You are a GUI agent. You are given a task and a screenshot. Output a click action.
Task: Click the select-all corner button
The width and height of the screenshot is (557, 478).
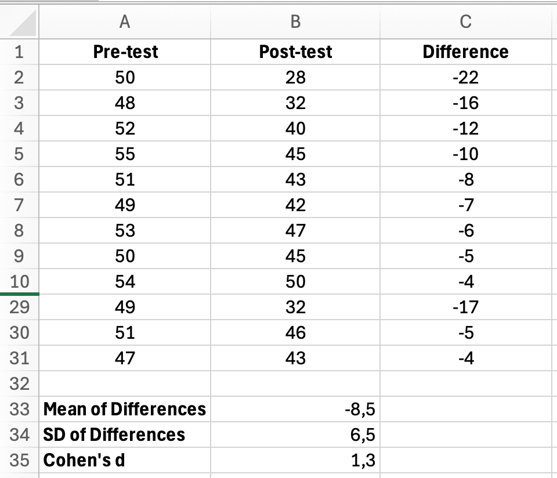[18, 21]
